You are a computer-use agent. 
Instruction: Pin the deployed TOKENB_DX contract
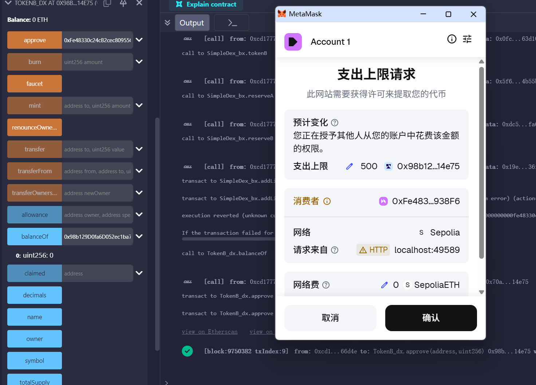coord(123,3)
